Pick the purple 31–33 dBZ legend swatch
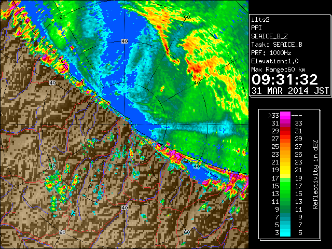332x249 pixels. click(x=285, y=123)
